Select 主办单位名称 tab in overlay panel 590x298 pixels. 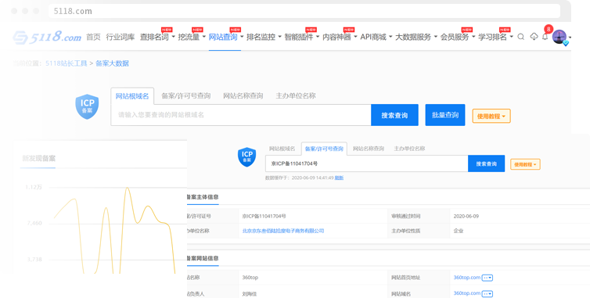coord(409,149)
